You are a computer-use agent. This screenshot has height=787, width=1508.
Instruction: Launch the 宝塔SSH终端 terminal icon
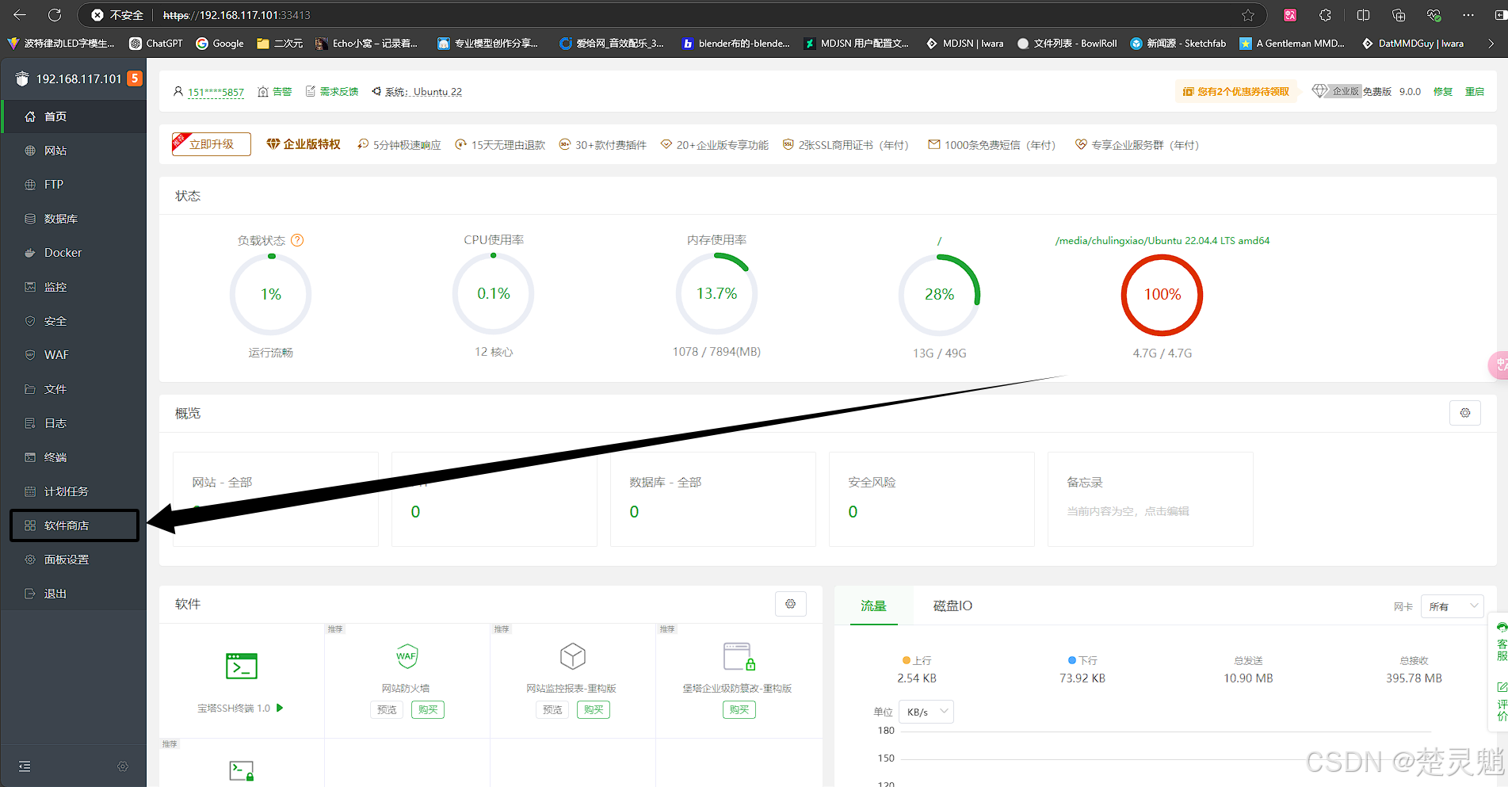[242, 667]
